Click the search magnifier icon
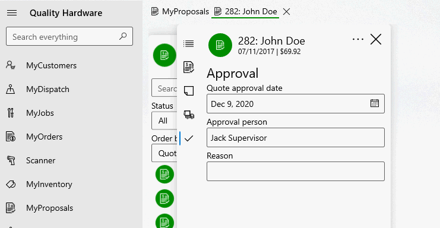The width and height of the screenshot is (440, 228). click(x=123, y=36)
